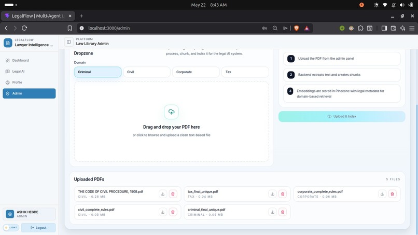This screenshot has width=418, height=235.
Task: Reload the current page
Action: (x=24, y=28)
